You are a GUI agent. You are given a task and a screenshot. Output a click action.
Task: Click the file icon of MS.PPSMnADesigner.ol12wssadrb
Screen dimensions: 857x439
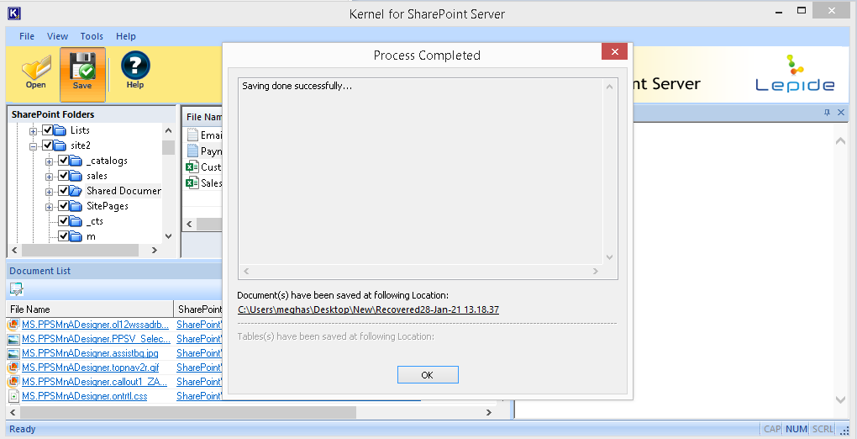[13, 325]
